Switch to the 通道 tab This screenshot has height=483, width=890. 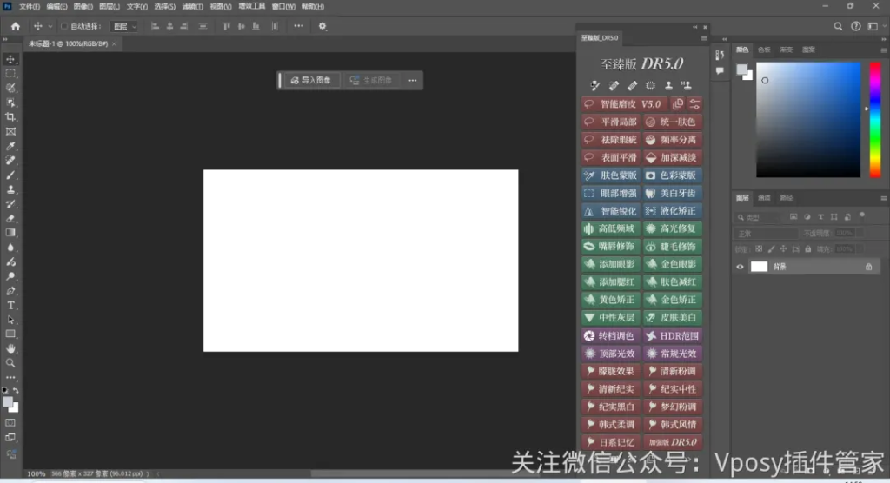click(764, 198)
